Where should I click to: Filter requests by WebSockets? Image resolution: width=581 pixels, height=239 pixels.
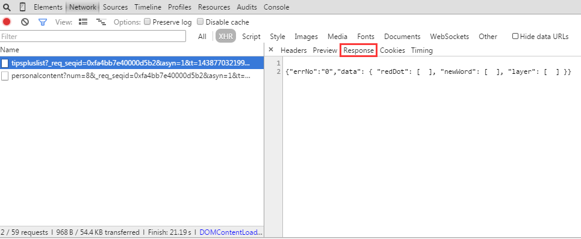pyautogui.click(x=450, y=37)
